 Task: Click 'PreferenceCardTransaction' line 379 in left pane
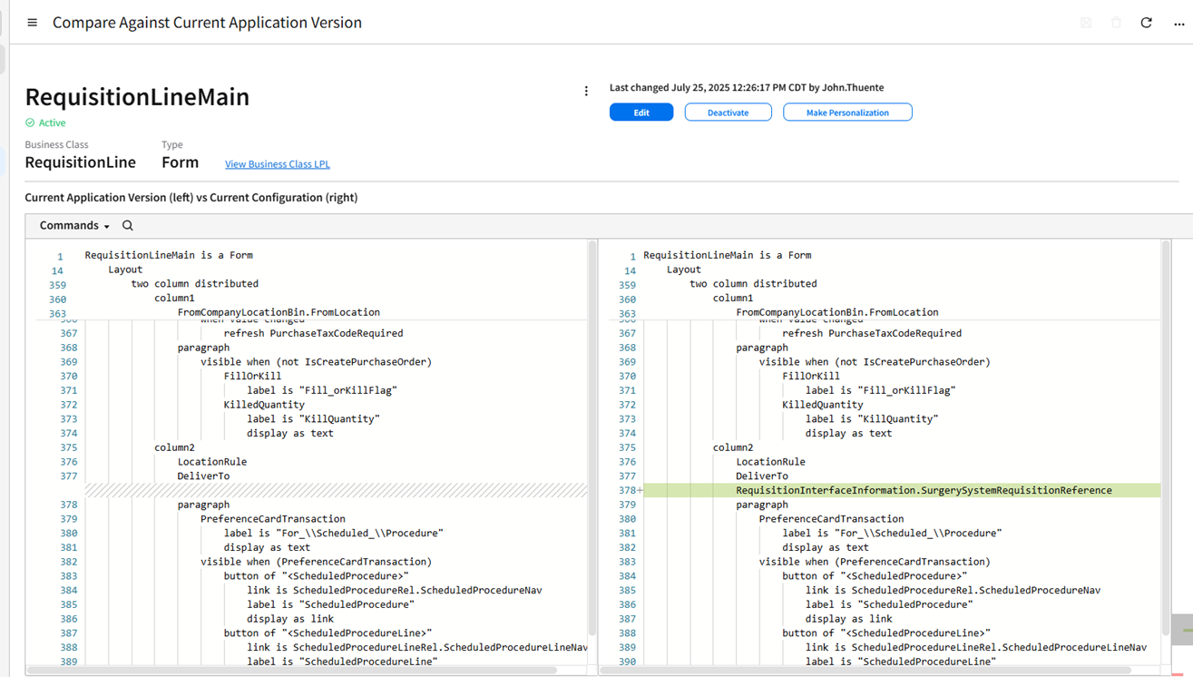coord(273,519)
